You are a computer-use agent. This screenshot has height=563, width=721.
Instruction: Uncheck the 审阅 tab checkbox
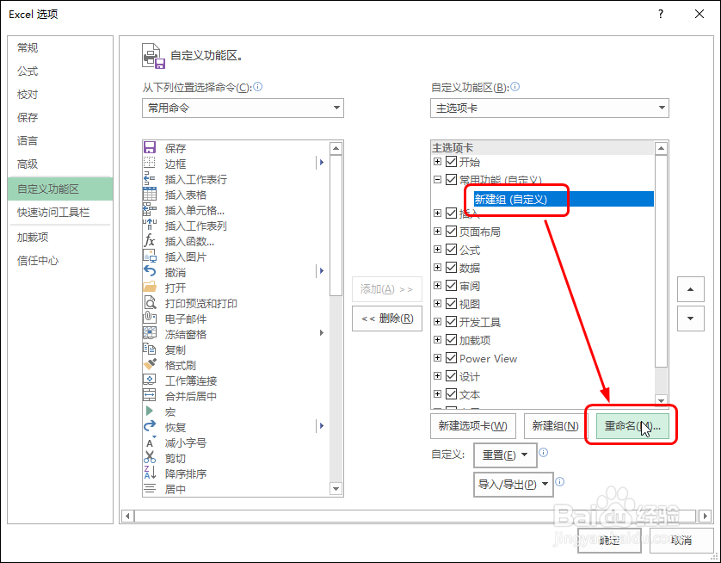[x=451, y=285]
